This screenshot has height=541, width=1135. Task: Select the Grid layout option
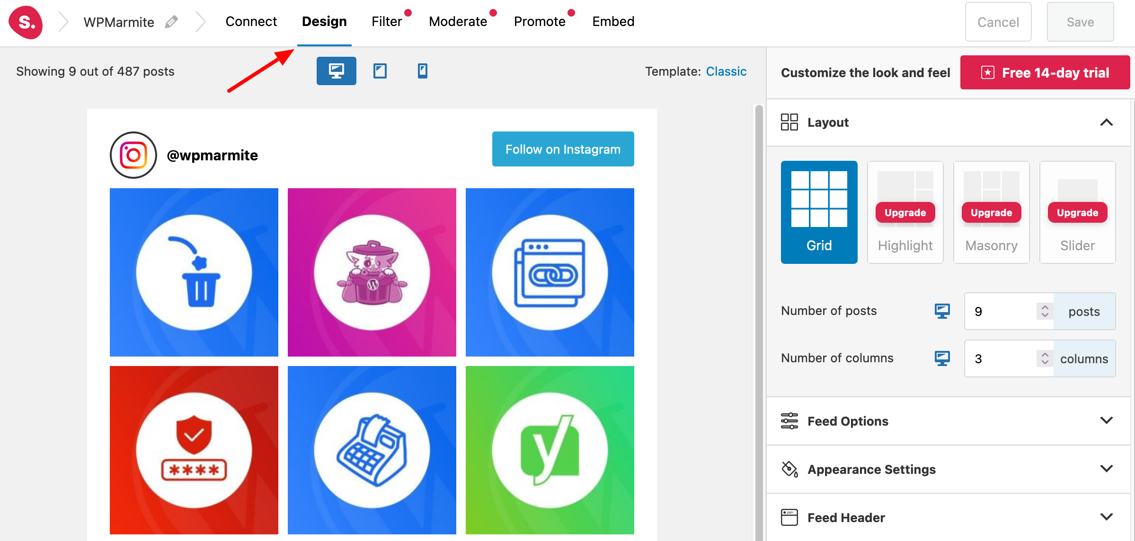click(x=819, y=212)
